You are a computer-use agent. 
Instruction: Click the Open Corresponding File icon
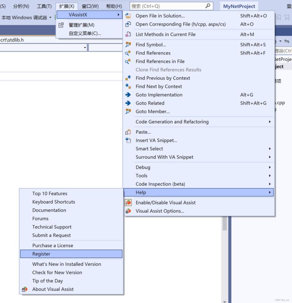click(128, 24)
